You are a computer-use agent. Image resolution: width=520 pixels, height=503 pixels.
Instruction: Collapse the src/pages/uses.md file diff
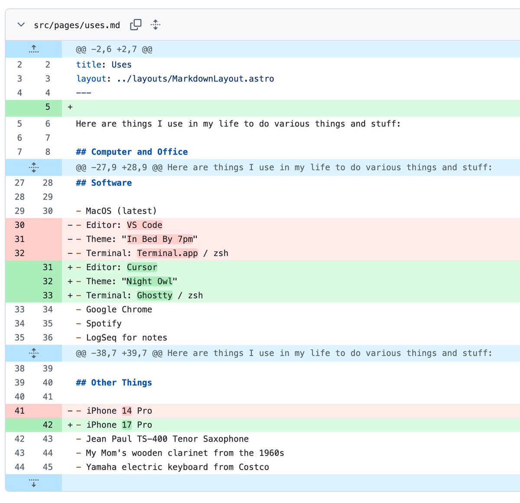pos(21,25)
